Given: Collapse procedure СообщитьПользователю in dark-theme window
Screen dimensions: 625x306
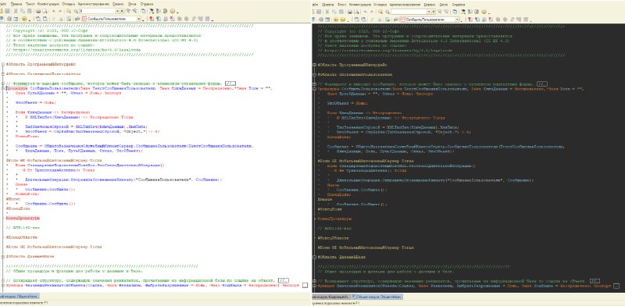Looking at the screenshot, I should pyautogui.click(x=315, y=89).
